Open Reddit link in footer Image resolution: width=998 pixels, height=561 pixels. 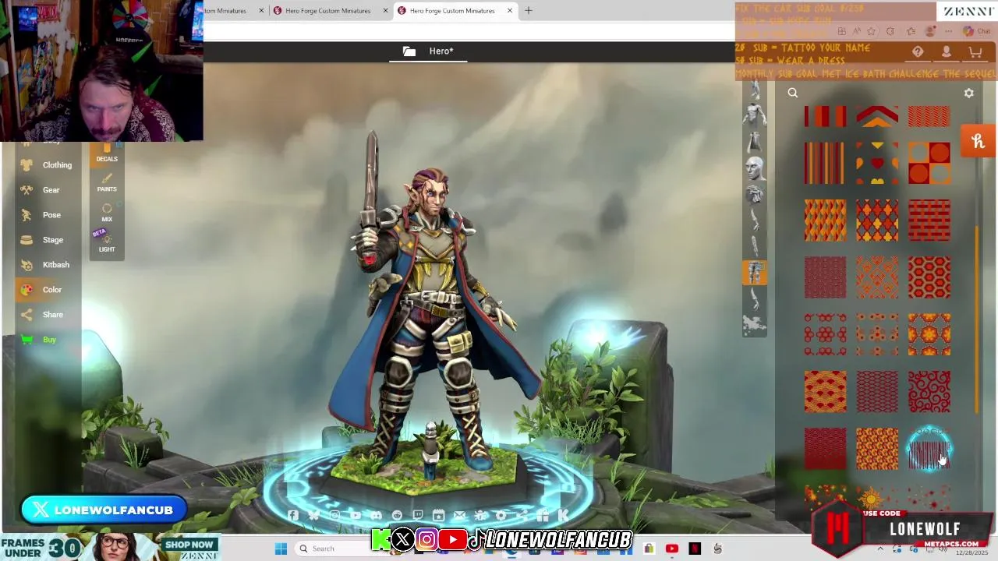pos(397,515)
